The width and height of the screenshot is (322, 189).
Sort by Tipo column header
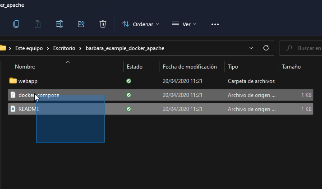[x=233, y=67]
